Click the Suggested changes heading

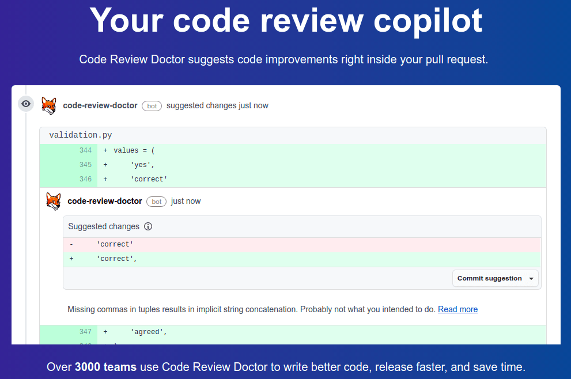tap(104, 226)
